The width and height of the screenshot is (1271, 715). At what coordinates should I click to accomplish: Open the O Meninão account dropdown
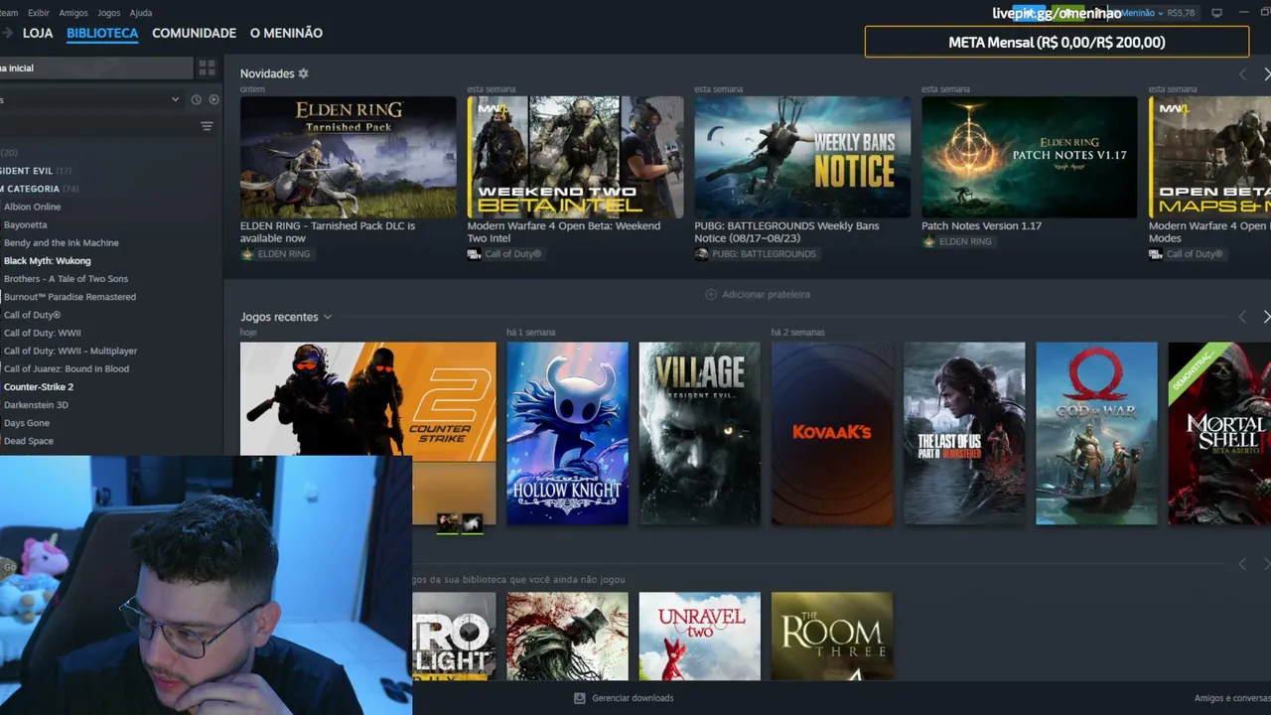click(1141, 13)
